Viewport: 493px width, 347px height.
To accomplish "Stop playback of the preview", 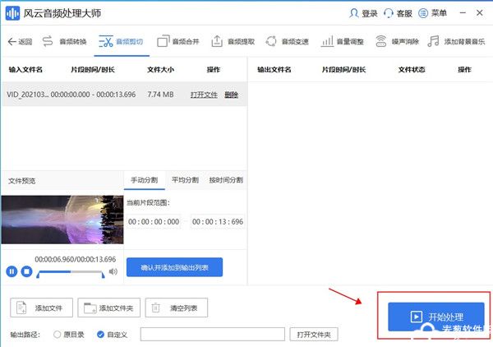I will [27, 271].
